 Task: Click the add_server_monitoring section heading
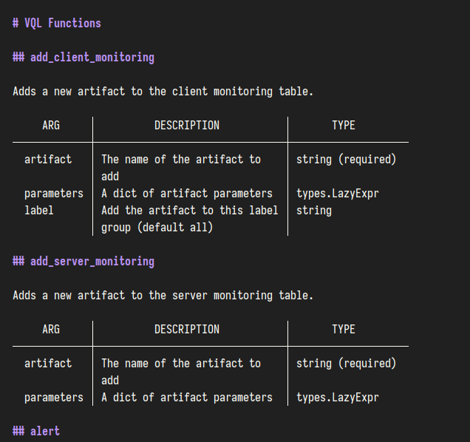[x=84, y=261]
